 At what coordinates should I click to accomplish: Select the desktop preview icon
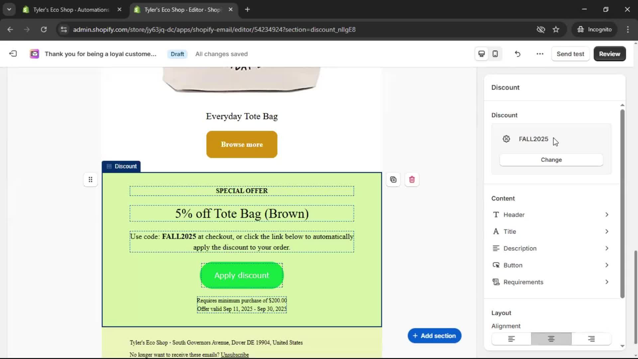tap(481, 54)
